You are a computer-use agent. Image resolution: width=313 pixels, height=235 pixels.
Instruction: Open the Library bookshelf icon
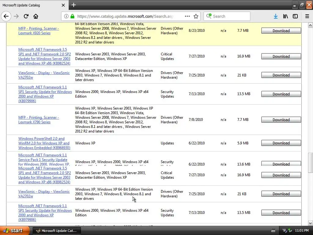(x=285, y=16)
